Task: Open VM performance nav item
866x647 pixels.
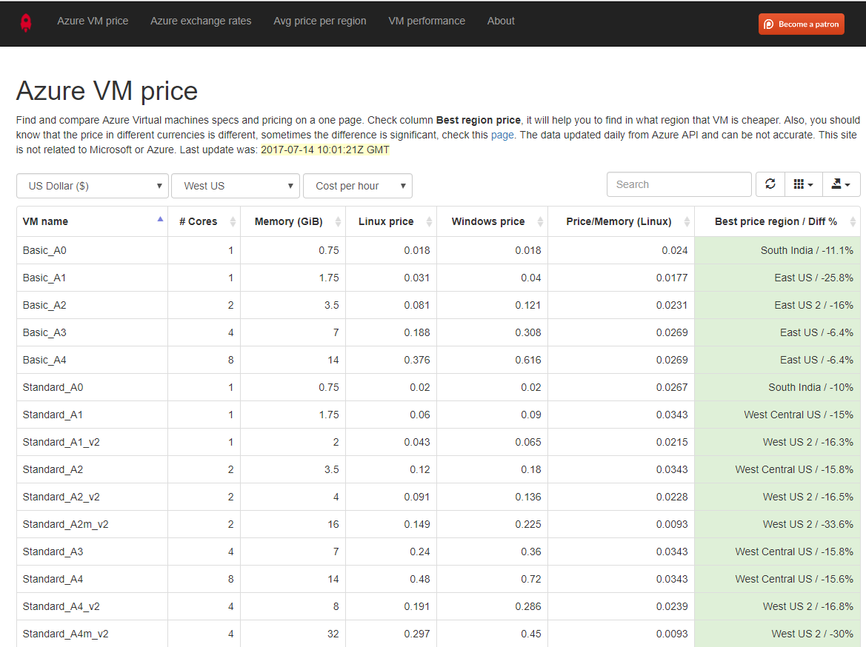Action: tap(427, 21)
